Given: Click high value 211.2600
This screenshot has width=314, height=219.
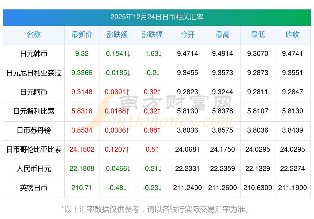Looking at the screenshot, I should 223,188.
